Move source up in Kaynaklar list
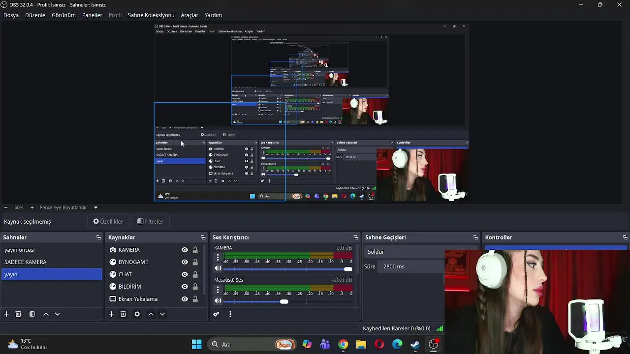630x354 pixels. coord(151,314)
